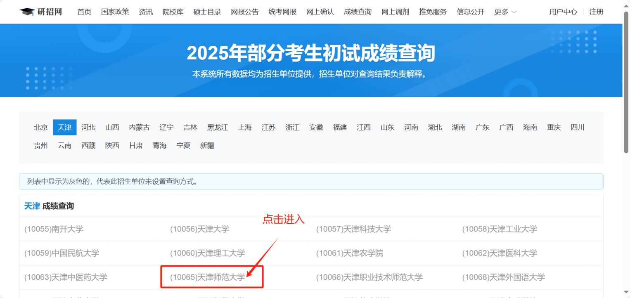The width and height of the screenshot is (630, 298).
Task: Click (10061)天津农学院
Action: 350,253
